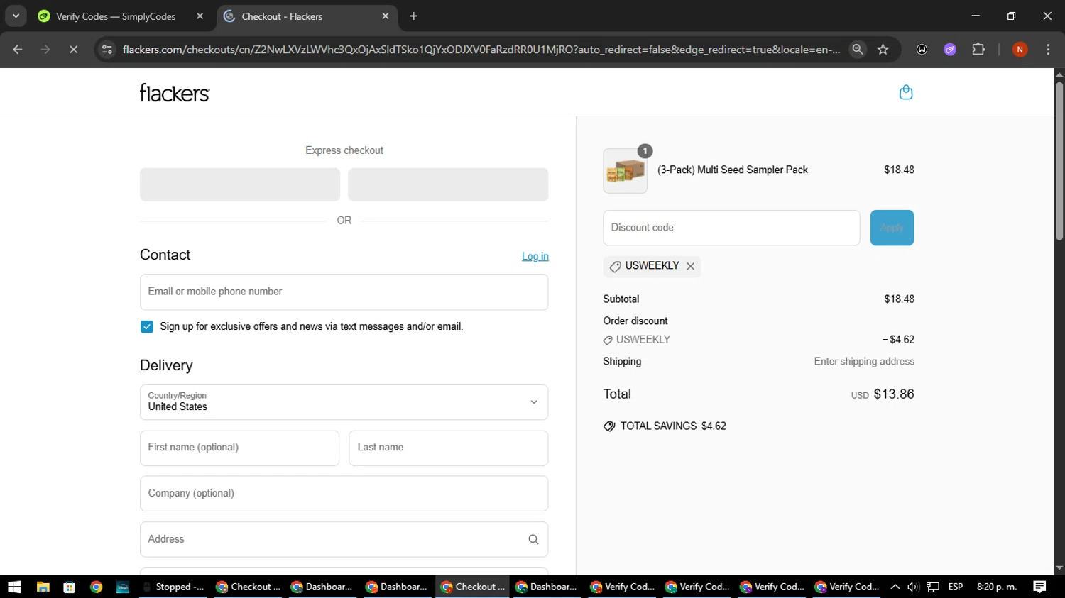Open the Chrome profile avatar N
This screenshot has width=1065, height=598.
click(1020, 50)
